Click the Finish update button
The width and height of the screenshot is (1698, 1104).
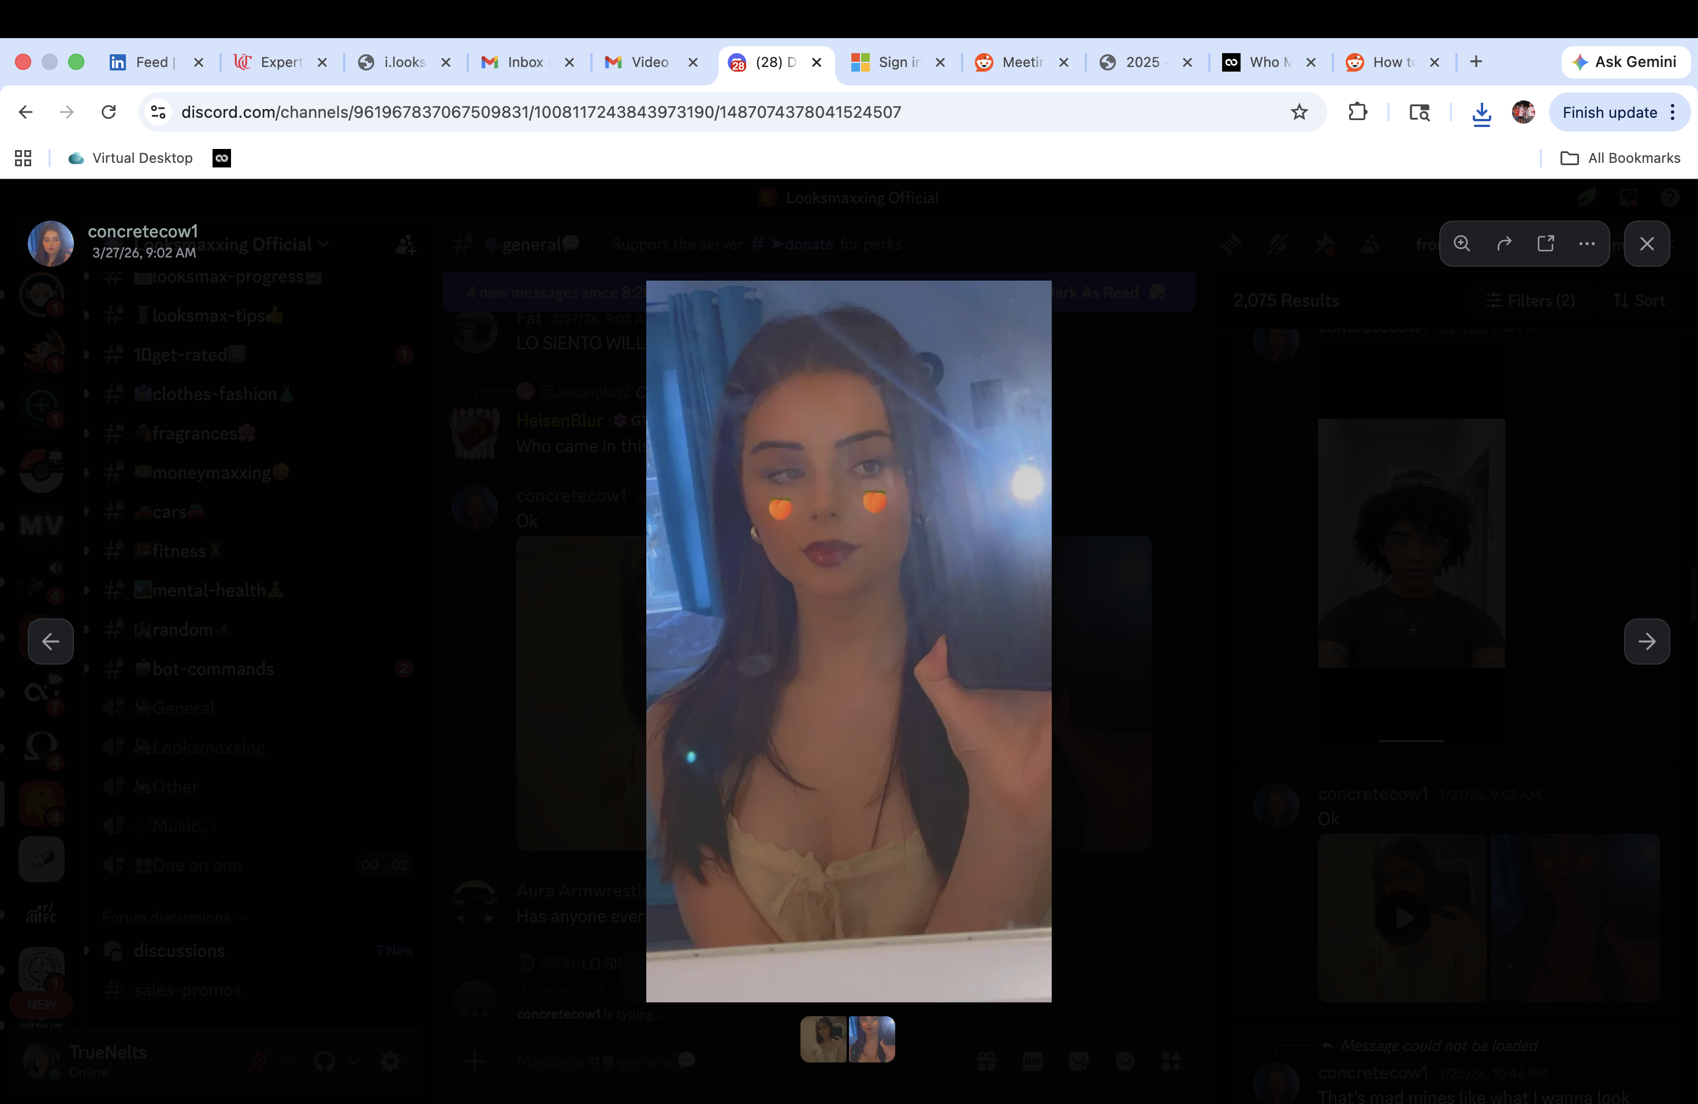tap(1610, 112)
